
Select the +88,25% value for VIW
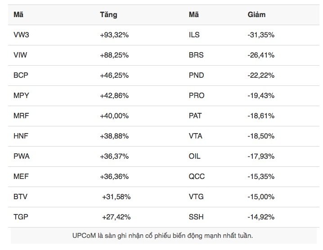click(x=114, y=55)
